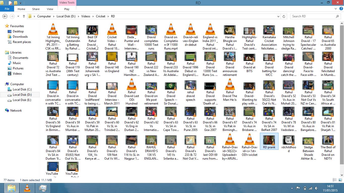The width and height of the screenshot is (344, 193).
Task: Open the address bar history dropdown
Action: [x=279, y=16]
